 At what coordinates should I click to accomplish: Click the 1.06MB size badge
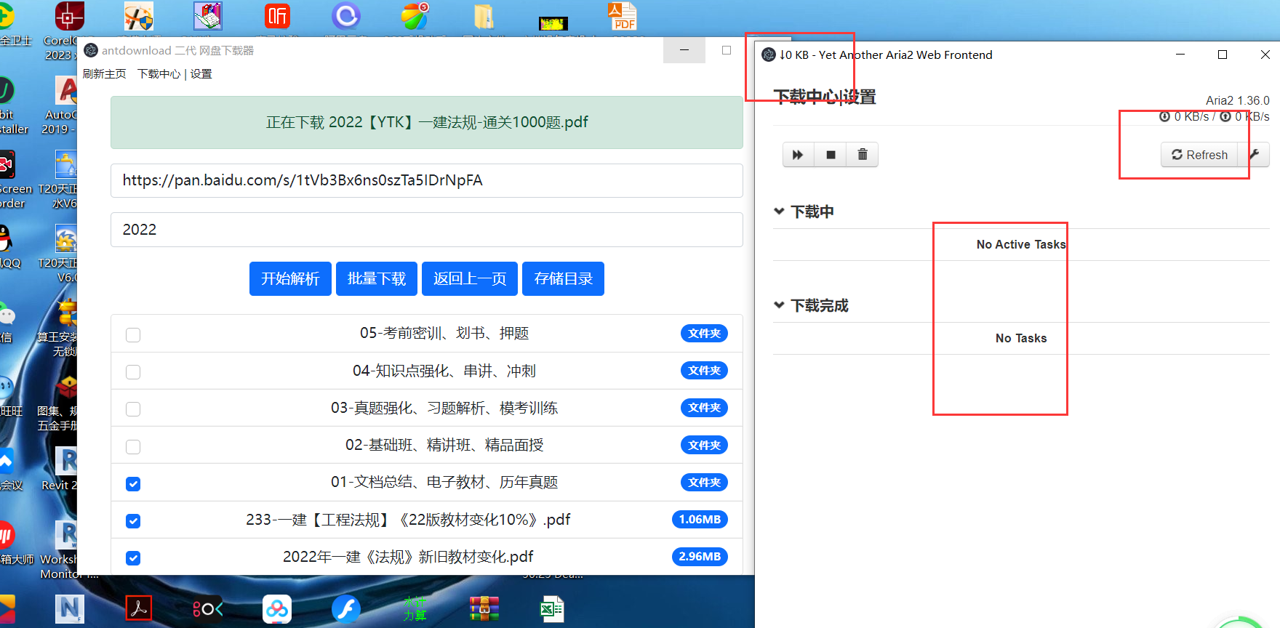coord(700,519)
